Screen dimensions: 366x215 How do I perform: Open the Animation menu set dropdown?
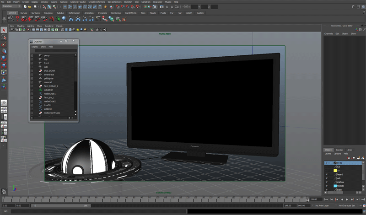11,6
